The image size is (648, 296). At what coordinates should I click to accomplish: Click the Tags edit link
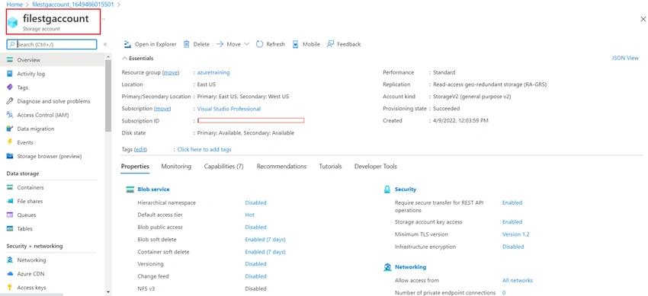pos(140,150)
